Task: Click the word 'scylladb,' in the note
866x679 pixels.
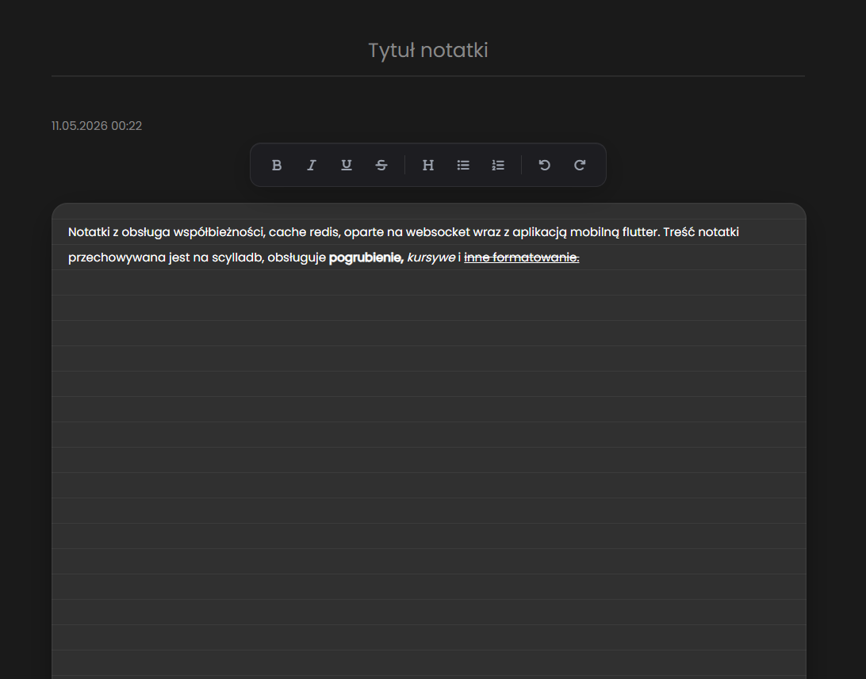Action: pos(238,257)
